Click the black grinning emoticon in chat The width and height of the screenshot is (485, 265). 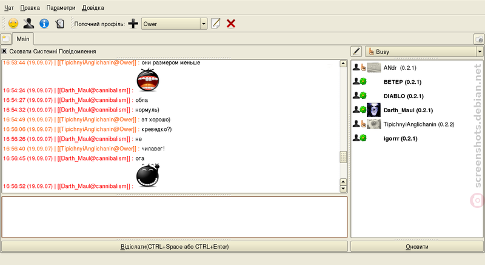click(148, 175)
